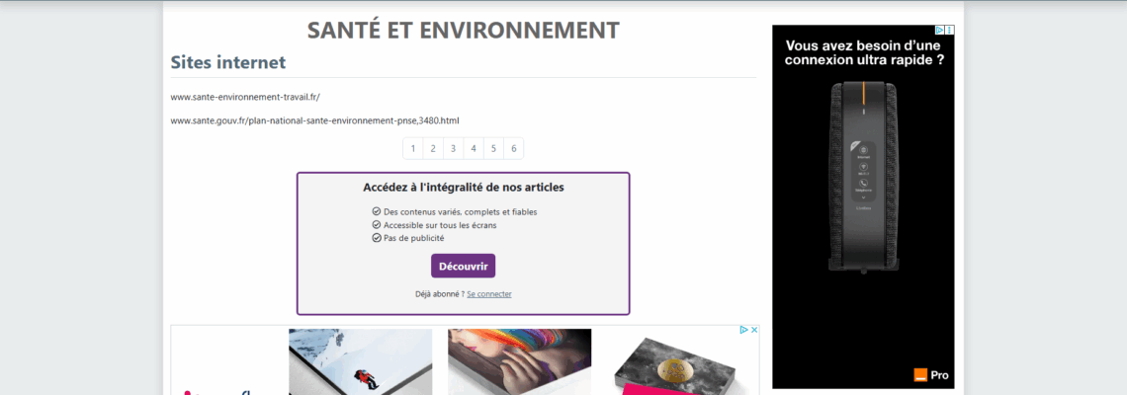Click the Orange router image in ad
Screen dimensions: 1127x395
tap(863, 178)
